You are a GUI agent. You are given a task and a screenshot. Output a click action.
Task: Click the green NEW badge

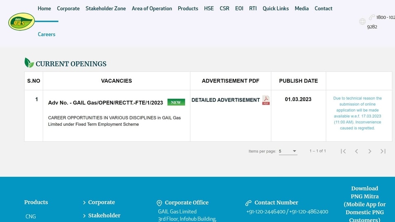(176, 102)
